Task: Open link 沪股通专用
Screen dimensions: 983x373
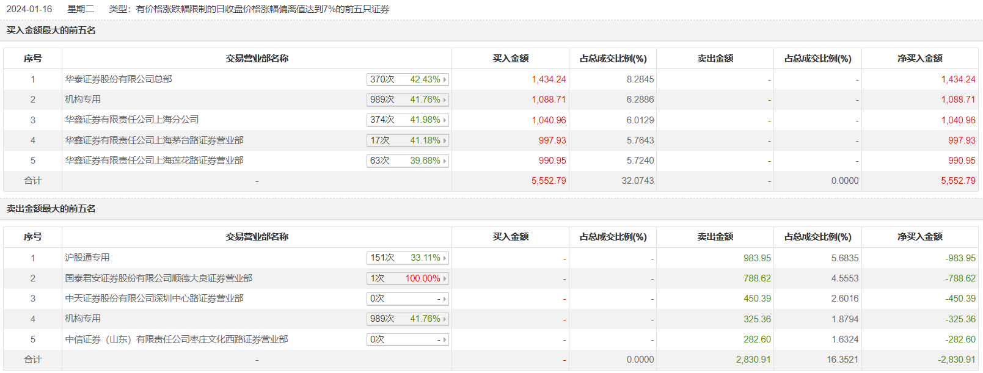Action: pyautogui.click(x=87, y=258)
